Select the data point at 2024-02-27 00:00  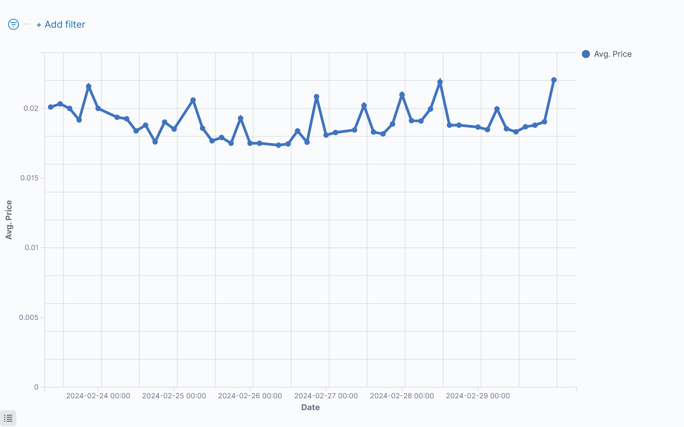coord(326,135)
